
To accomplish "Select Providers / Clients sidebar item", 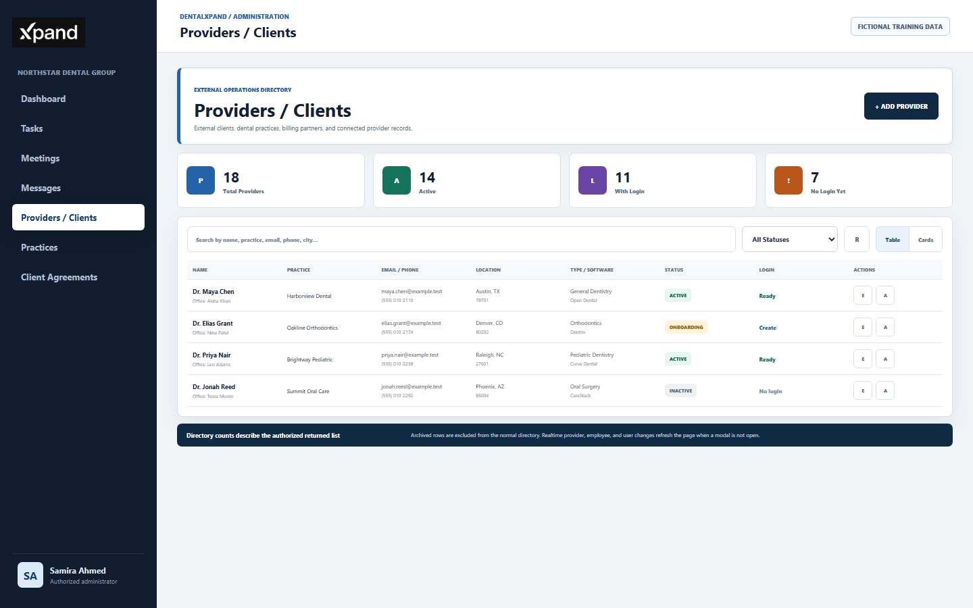I will tap(78, 218).
